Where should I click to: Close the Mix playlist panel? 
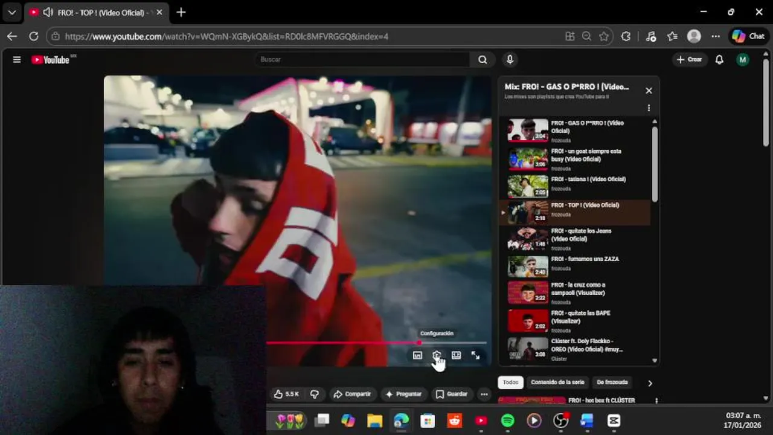[x=649, y=91]
